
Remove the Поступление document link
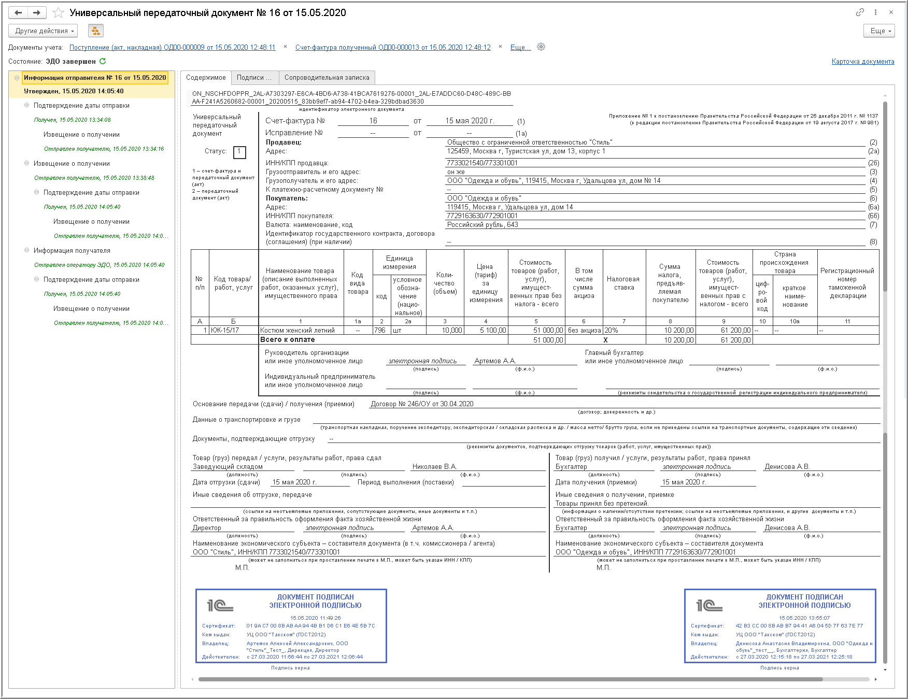click(285, 47)
